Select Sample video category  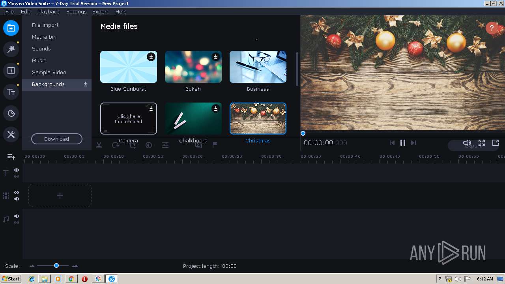[57, 72]
